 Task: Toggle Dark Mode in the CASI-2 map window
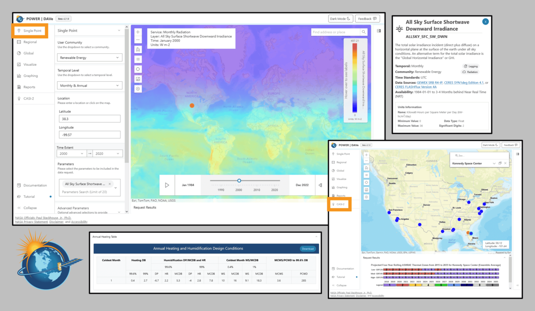(x=490, y=145)
